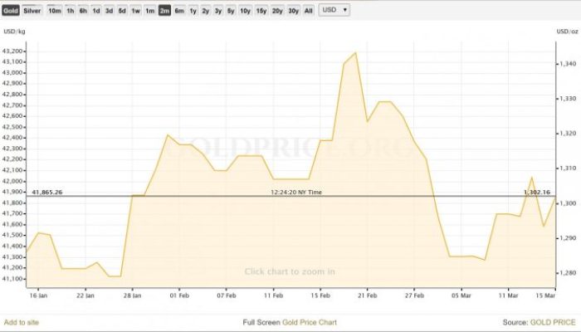This screenshot has width=581, height=332.
Task: Show the 1y price history
Action: [x=193, y=10]
